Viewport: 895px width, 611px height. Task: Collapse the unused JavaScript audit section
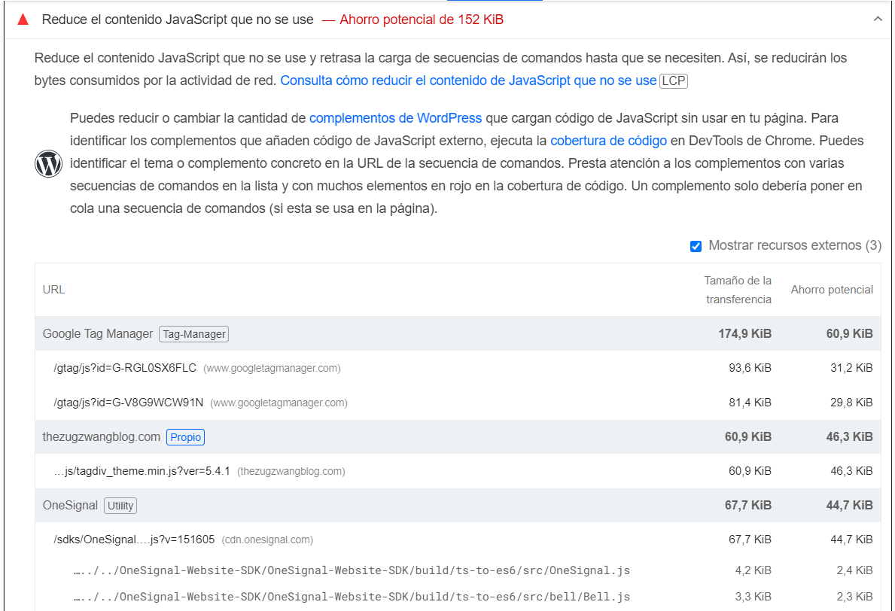877,20
